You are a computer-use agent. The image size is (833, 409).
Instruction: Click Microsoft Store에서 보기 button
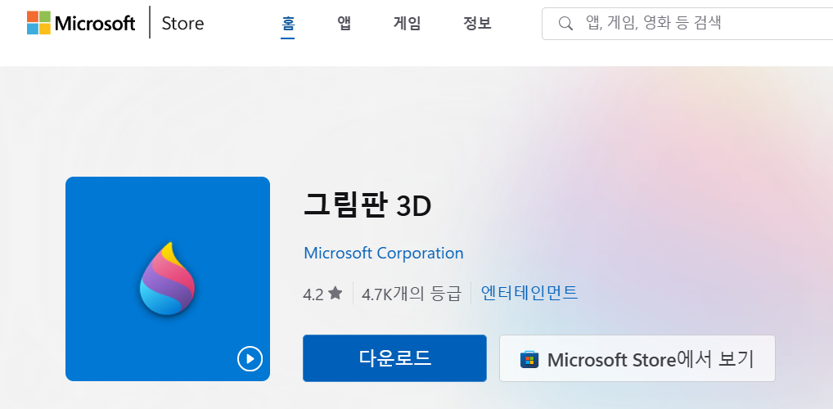coord(637,358)
